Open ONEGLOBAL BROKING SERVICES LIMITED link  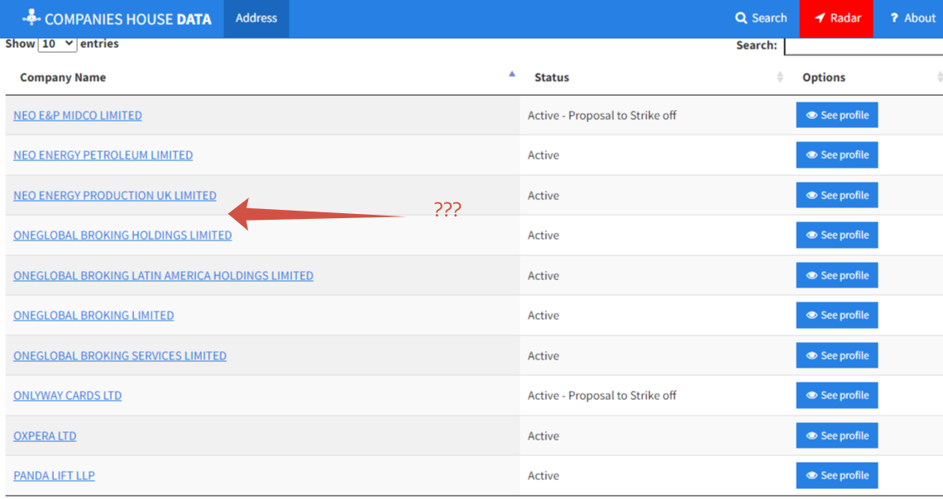(120, 355)
